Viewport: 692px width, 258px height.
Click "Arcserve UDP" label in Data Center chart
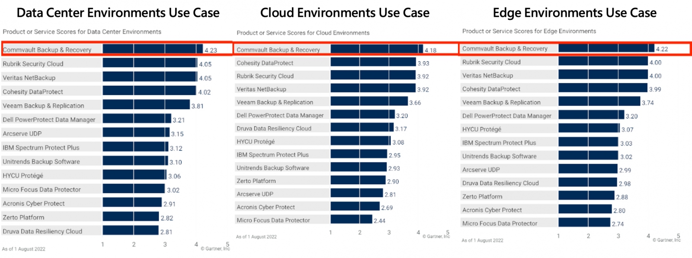click(x=22, y=134)
